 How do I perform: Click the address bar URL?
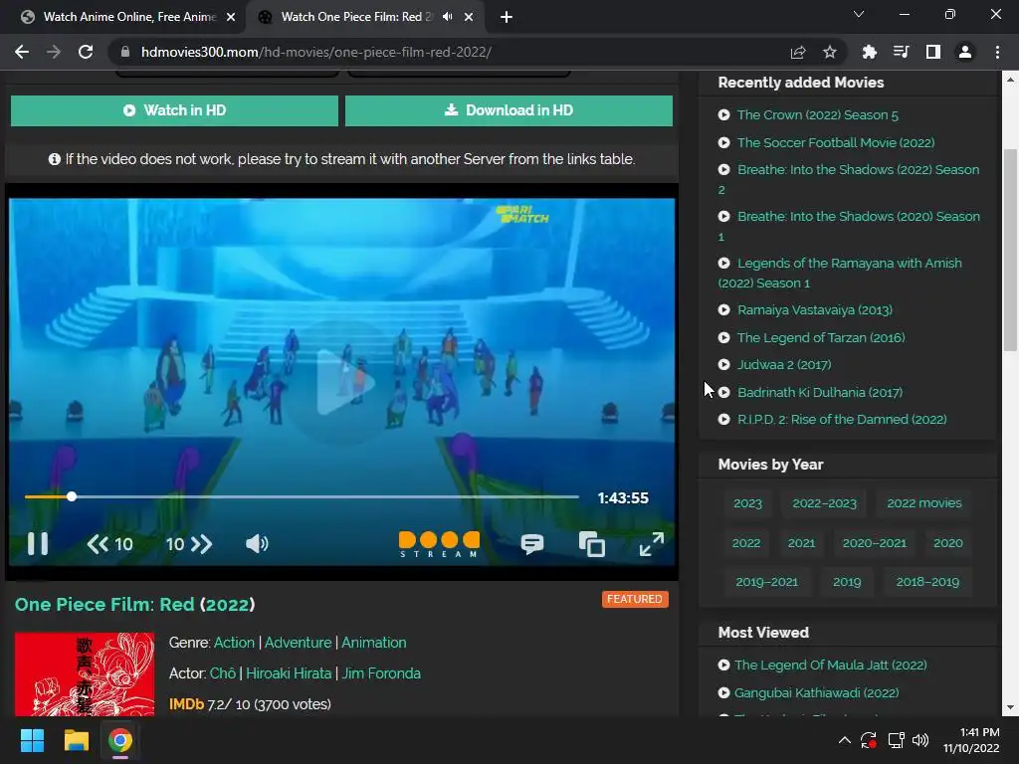point(315,52)
